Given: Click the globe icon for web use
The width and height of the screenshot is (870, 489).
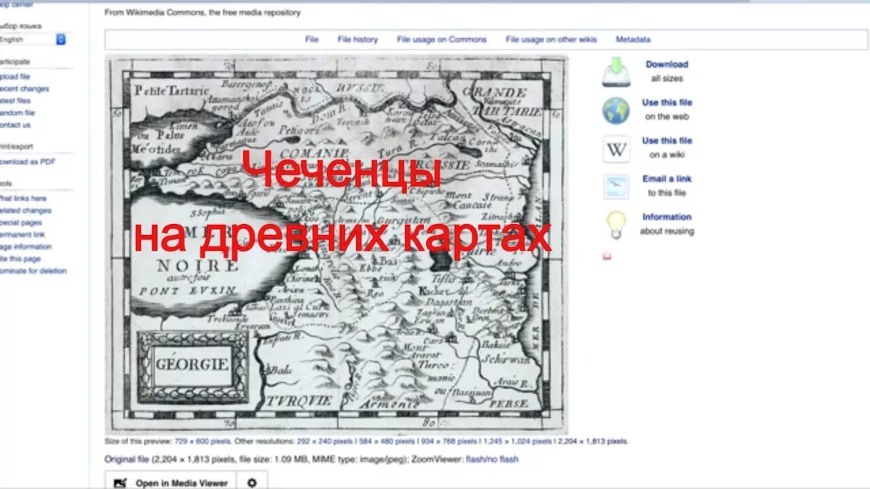Looking at the screenshot, I should tap(616, 110).
